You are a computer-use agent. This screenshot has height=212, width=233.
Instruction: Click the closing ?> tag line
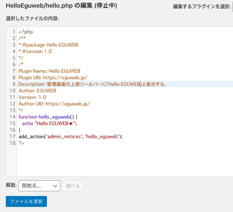21,143
